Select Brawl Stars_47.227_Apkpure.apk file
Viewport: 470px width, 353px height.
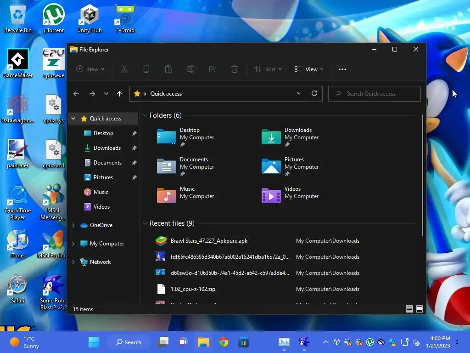pyautogui.click(x=258, y=241)
